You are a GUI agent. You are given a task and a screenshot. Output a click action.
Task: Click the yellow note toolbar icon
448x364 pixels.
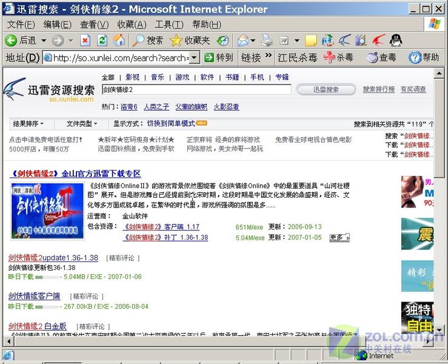click(x=311, y=41)
